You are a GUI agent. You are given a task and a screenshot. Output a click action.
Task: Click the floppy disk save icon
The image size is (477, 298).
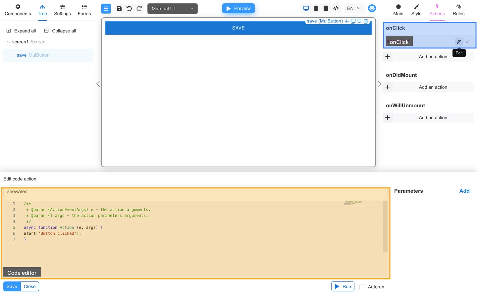click(119, 9)
